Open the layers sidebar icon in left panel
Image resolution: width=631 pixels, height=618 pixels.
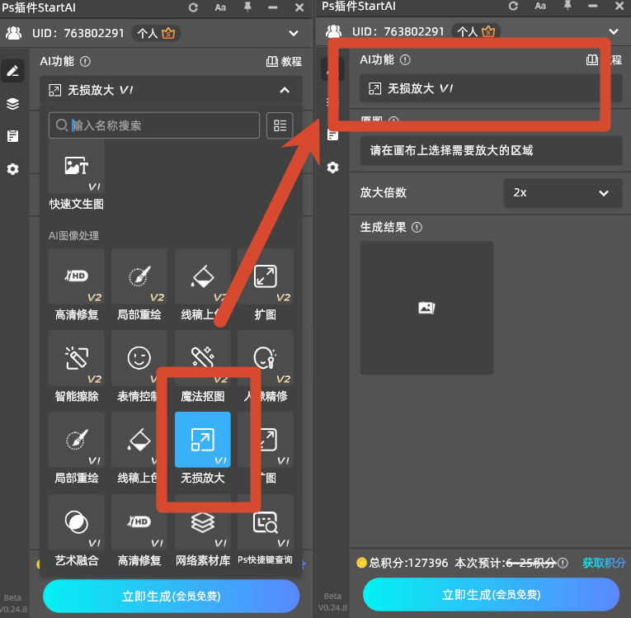[x=13, y=104]
